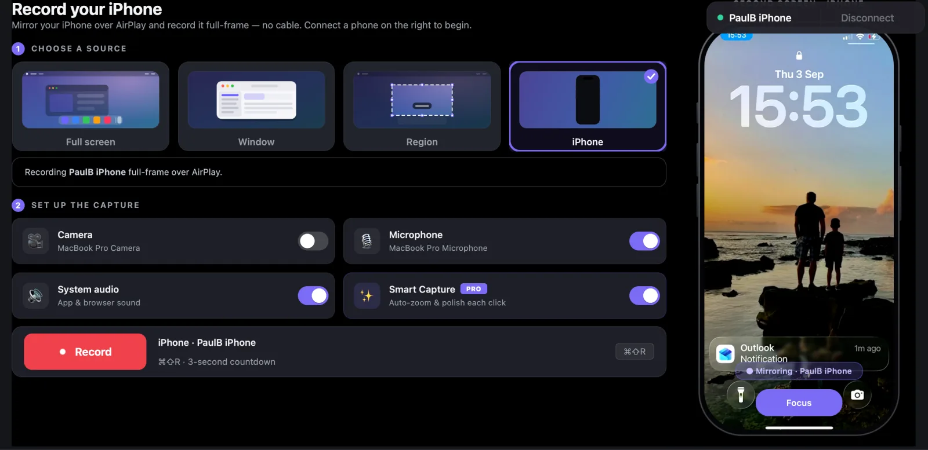Click the MacBook Pro Camera label

coord(99,248)
